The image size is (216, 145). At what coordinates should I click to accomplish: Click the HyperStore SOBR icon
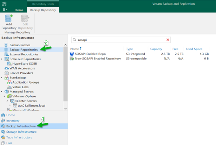9,64
